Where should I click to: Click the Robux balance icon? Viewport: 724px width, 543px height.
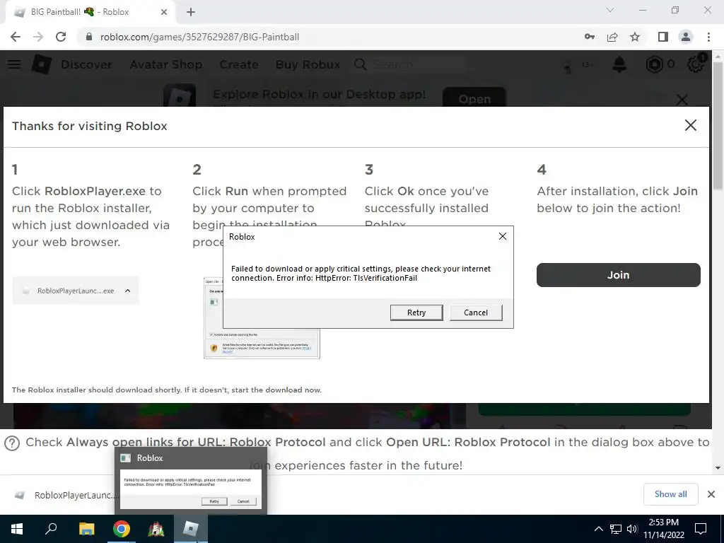point(654,64)
